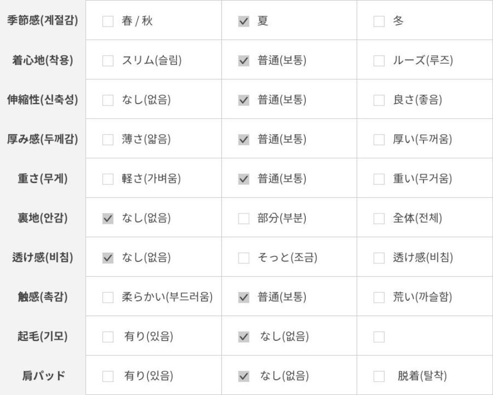This screenshot has height=395, width=493.
Task: Select the スリム(슬림) fit checkbox
Action: click(107, 61)
